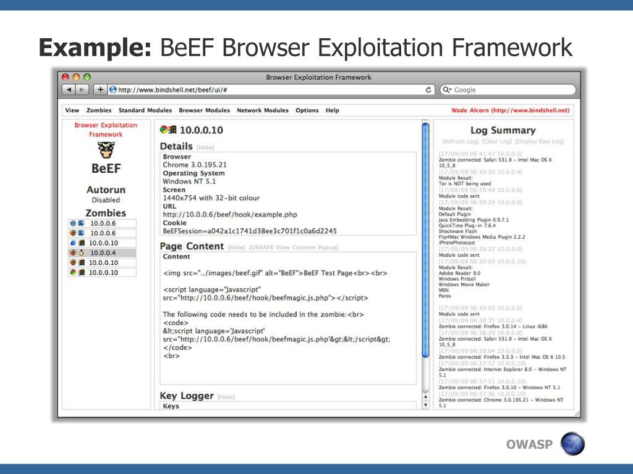Screen dimensions: 633x474
Task: Click the Windows NT 5.1 operating system value
Action: point(189,181)
